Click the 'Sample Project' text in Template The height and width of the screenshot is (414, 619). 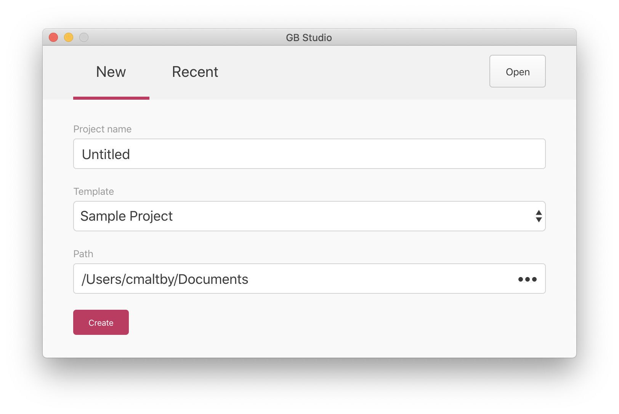(x=127, y=216)
